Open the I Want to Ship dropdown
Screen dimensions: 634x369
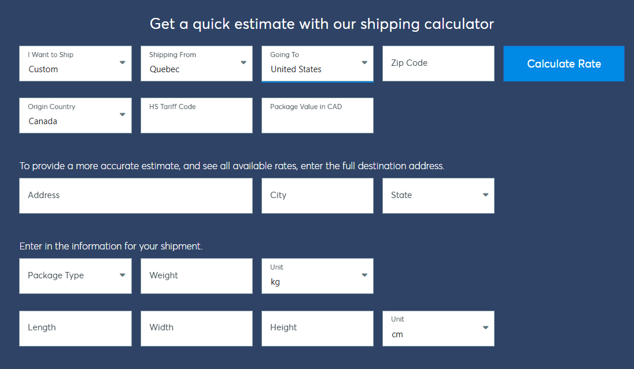pos(75,64)
